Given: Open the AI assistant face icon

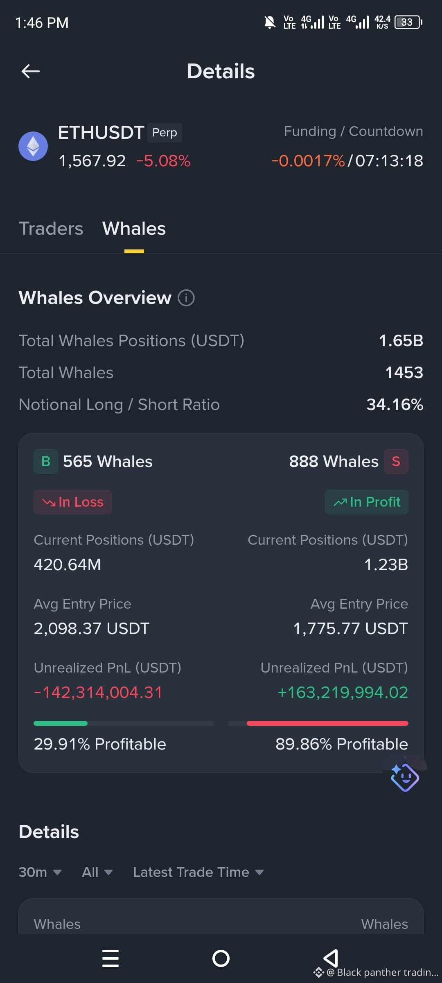Looking at the screenshot, I should click(x=405, y=777).
